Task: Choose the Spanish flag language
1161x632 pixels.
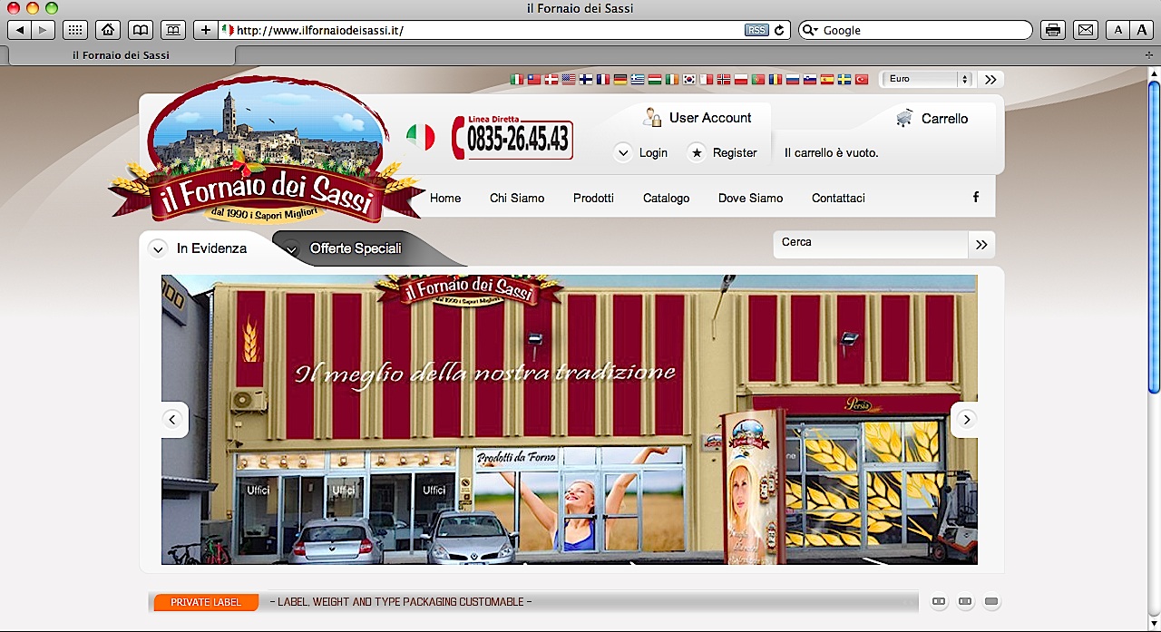Action: coord(827,80)
